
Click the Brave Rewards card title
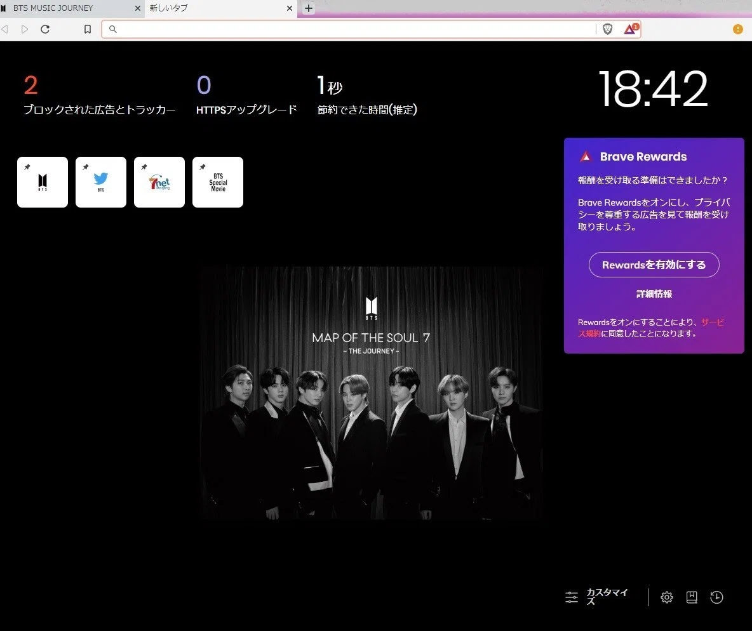643,156
